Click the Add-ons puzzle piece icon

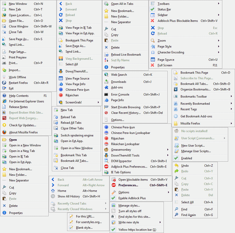(106, 87)
